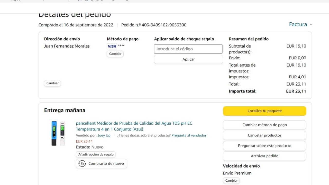329x185 pixels.
Task: Click inside the gift code input field
Action: [x=188, y=49]
